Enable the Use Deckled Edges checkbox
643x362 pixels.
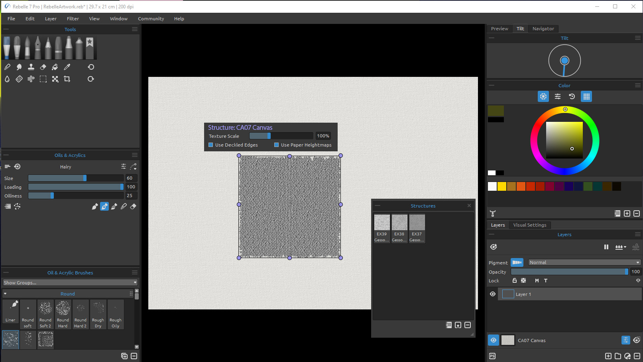tap(211, 145)
